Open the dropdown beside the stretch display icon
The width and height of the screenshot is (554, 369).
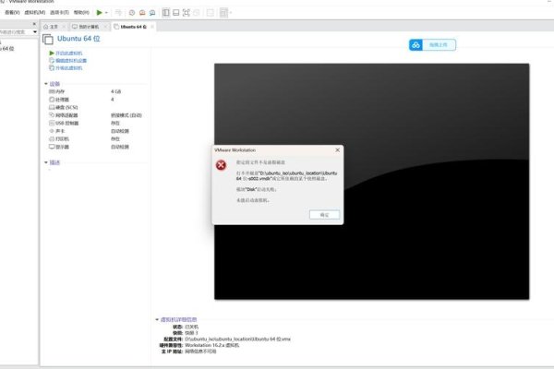point(231,13)
